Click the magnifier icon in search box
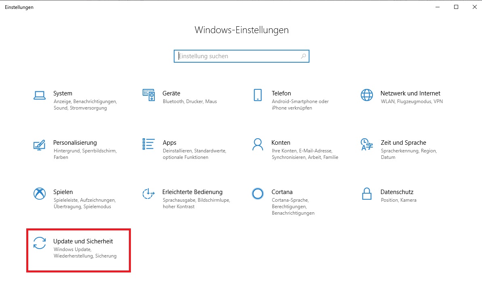 click(x=303, y=56)
